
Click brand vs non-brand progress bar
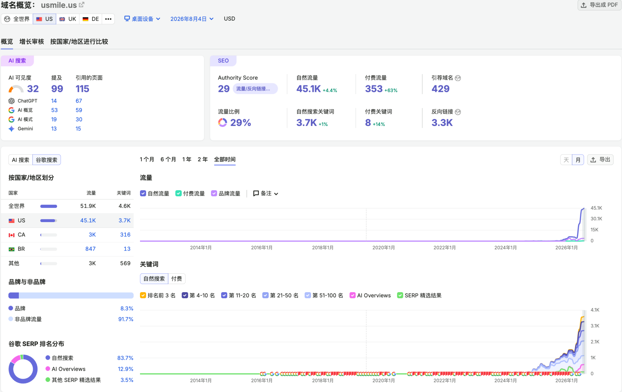pos(71,295)
